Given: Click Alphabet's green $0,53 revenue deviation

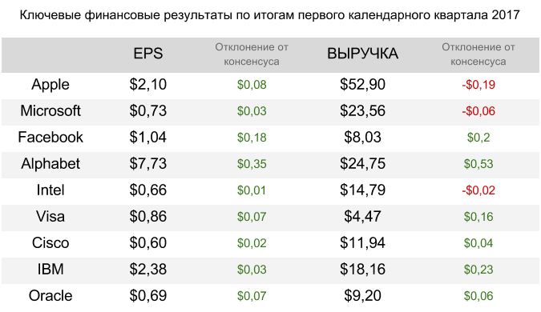Looking at the screenshot, I should click(x=478, y=164).
